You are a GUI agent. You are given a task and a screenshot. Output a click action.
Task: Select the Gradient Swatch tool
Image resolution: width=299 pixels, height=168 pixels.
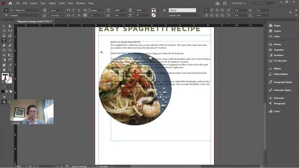pos(4,60)
